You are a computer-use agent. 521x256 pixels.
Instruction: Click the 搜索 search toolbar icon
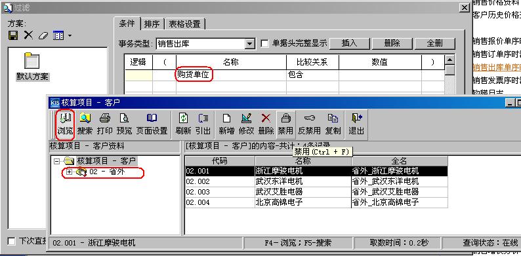pos(85,124)
